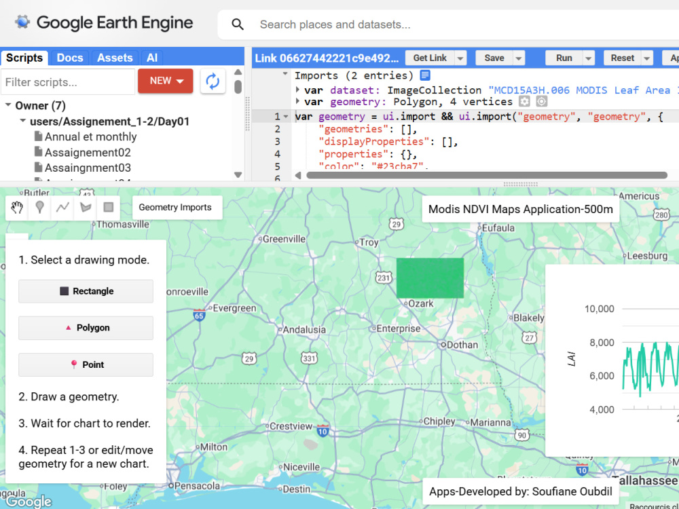
Task: Center map on geometry target icon
Action: tap(542, 102)
